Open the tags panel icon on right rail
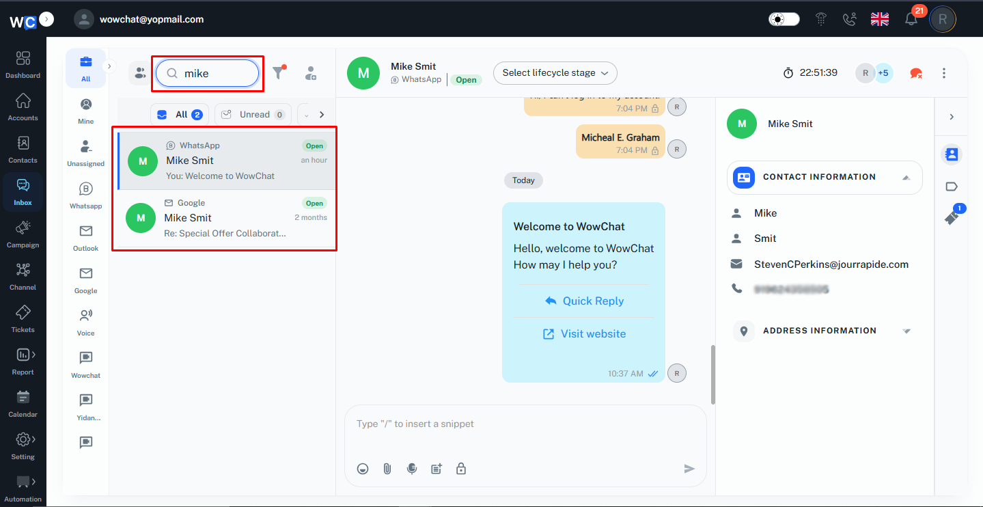 (x=952, y=187)
